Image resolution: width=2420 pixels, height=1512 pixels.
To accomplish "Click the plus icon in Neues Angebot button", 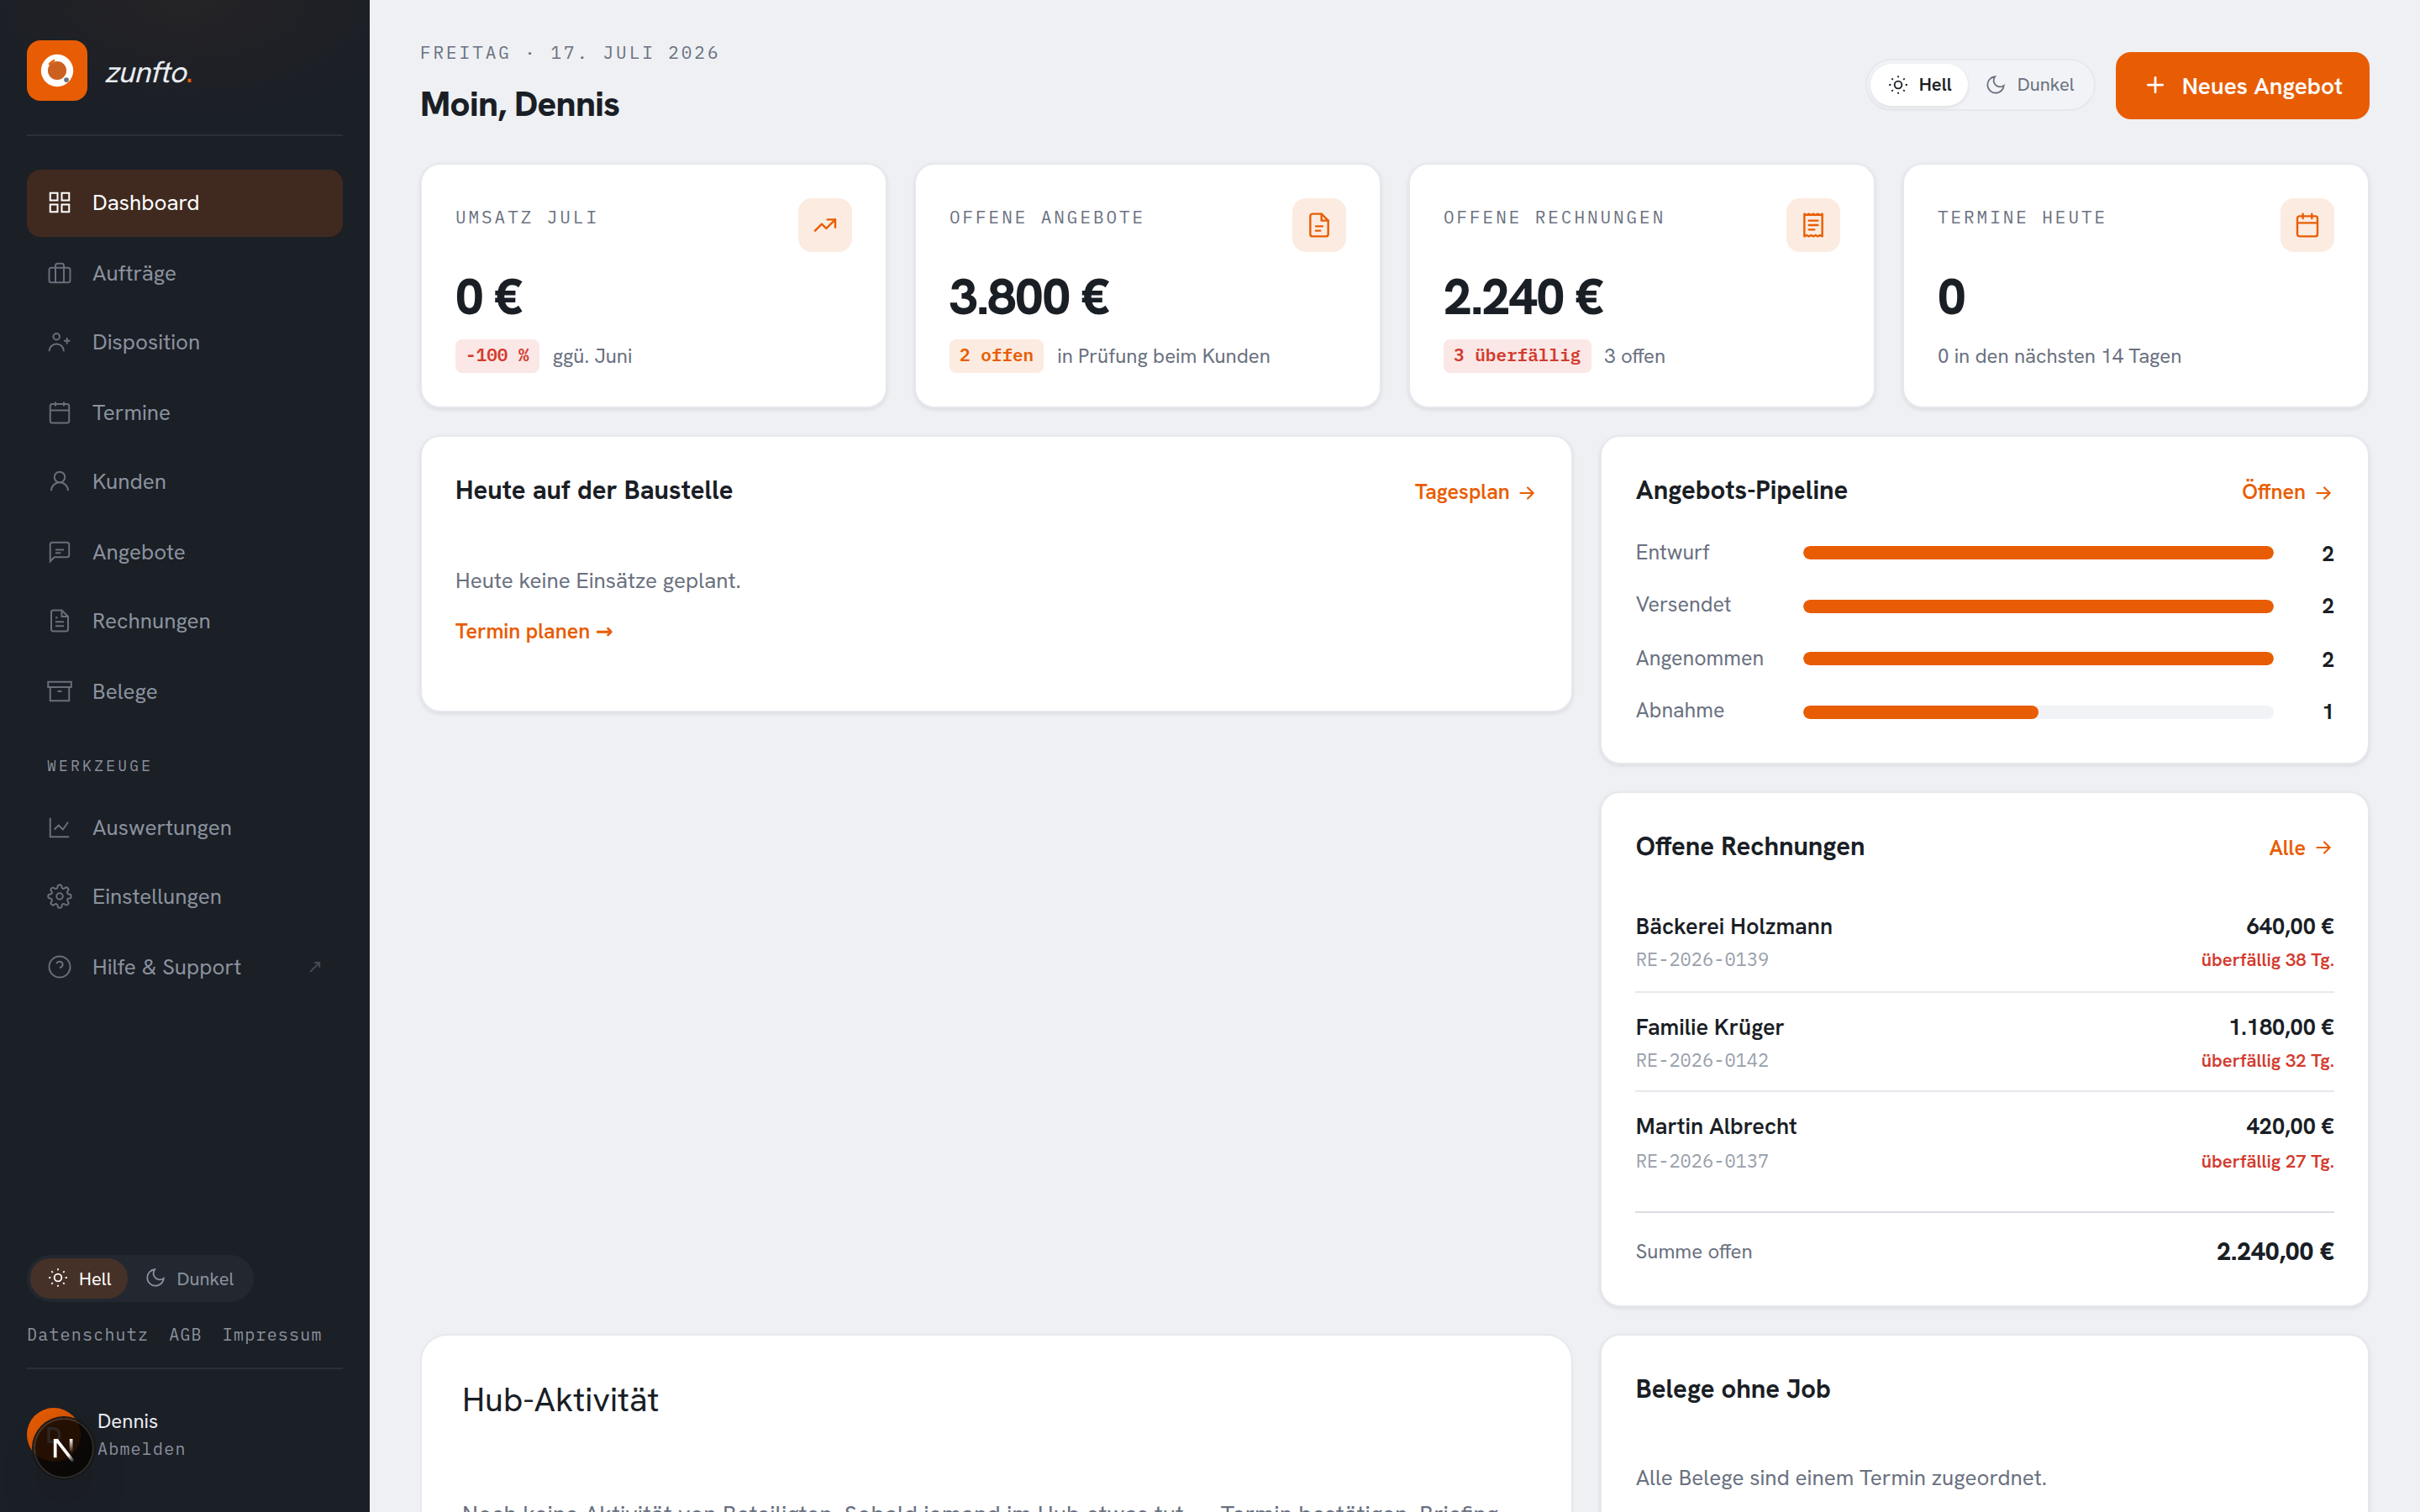I will (x=2155, y=86).
